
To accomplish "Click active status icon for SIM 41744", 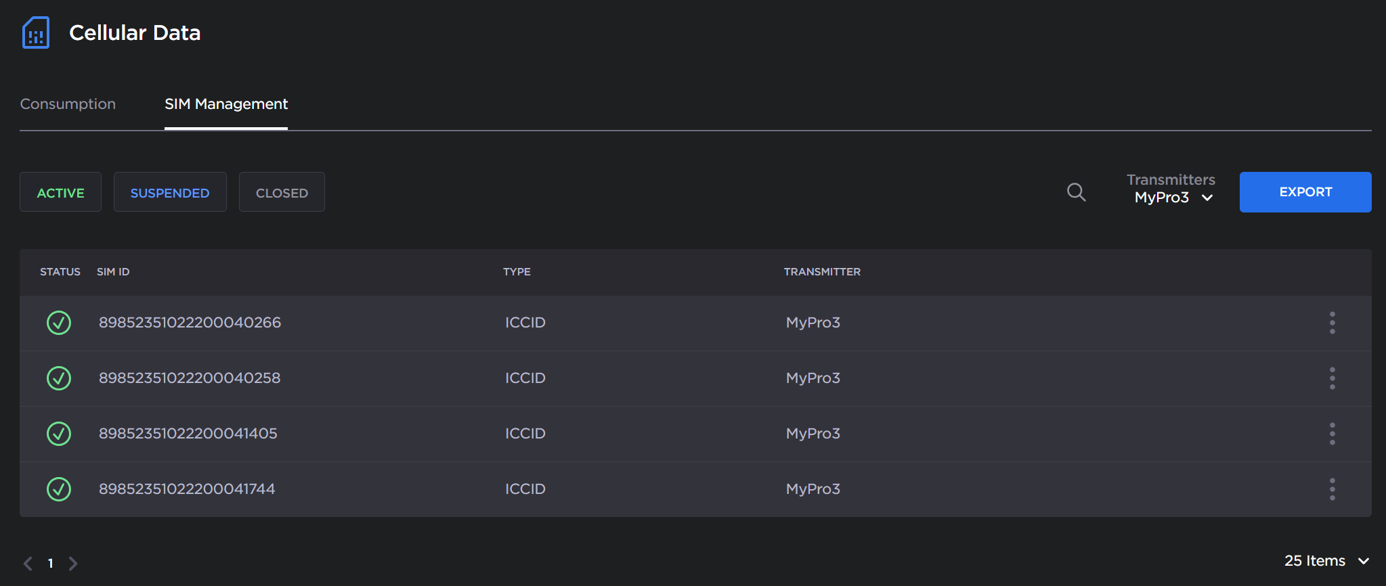I will click(x=59, y=489).
